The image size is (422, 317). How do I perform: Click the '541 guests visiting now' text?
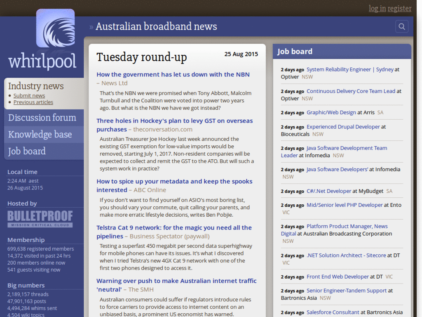[x=34, y=270]
